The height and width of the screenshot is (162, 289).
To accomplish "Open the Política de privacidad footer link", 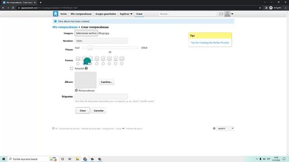I will click(x=91, y=129).
